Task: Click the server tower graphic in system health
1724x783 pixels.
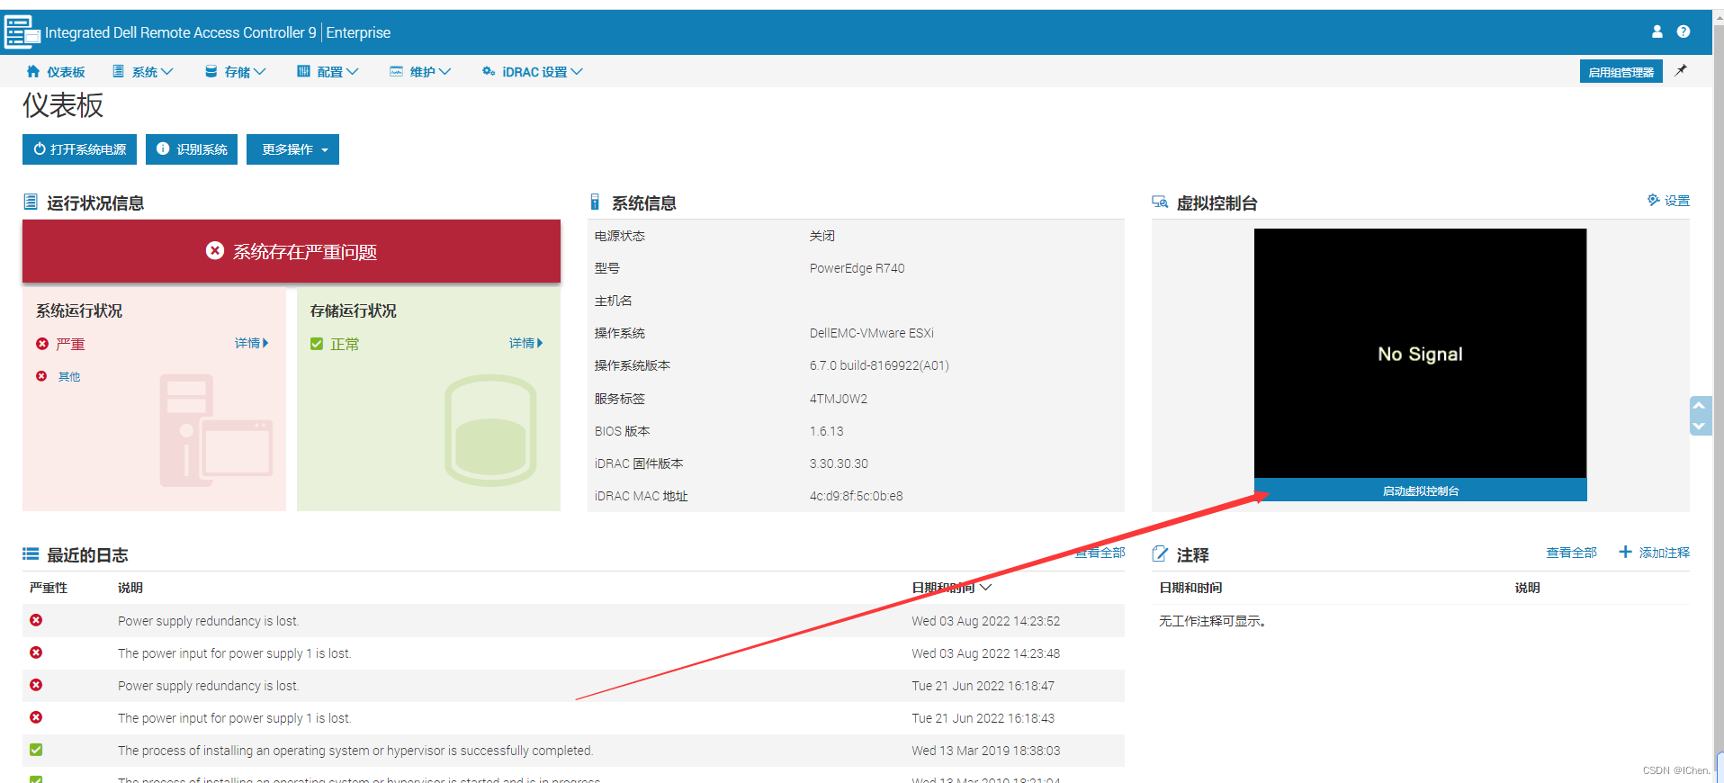Action: (x=216, y=430)
